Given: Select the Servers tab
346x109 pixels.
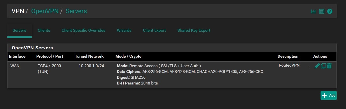Looking at the screenshot, I should (19, 30).
